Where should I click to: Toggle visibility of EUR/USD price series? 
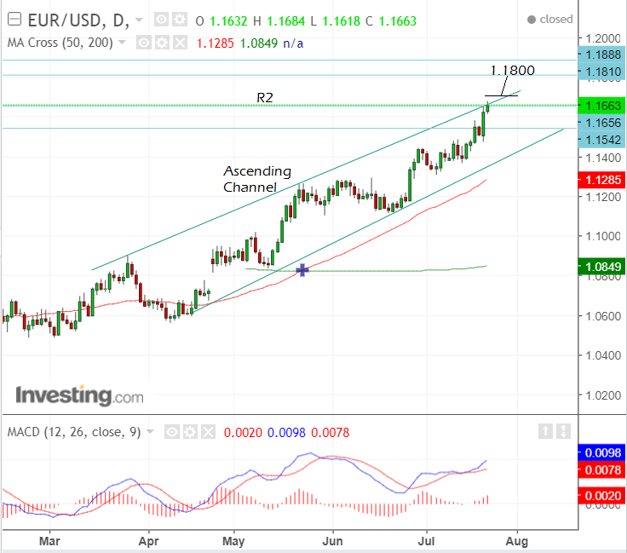(x=160, y=20)
